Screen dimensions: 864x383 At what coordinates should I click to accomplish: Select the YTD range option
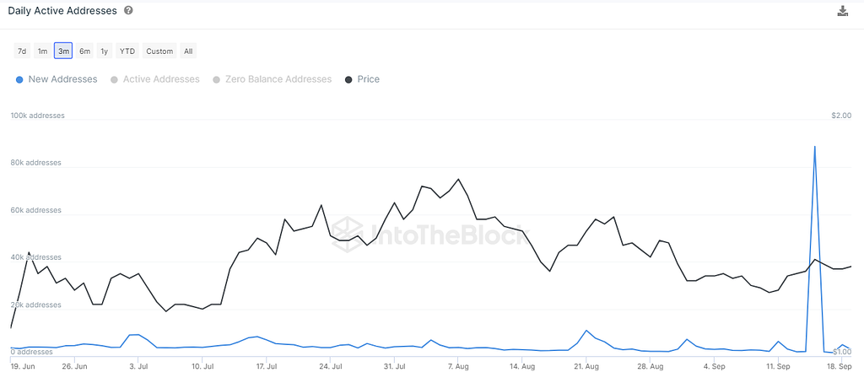(x=127, y=51)
